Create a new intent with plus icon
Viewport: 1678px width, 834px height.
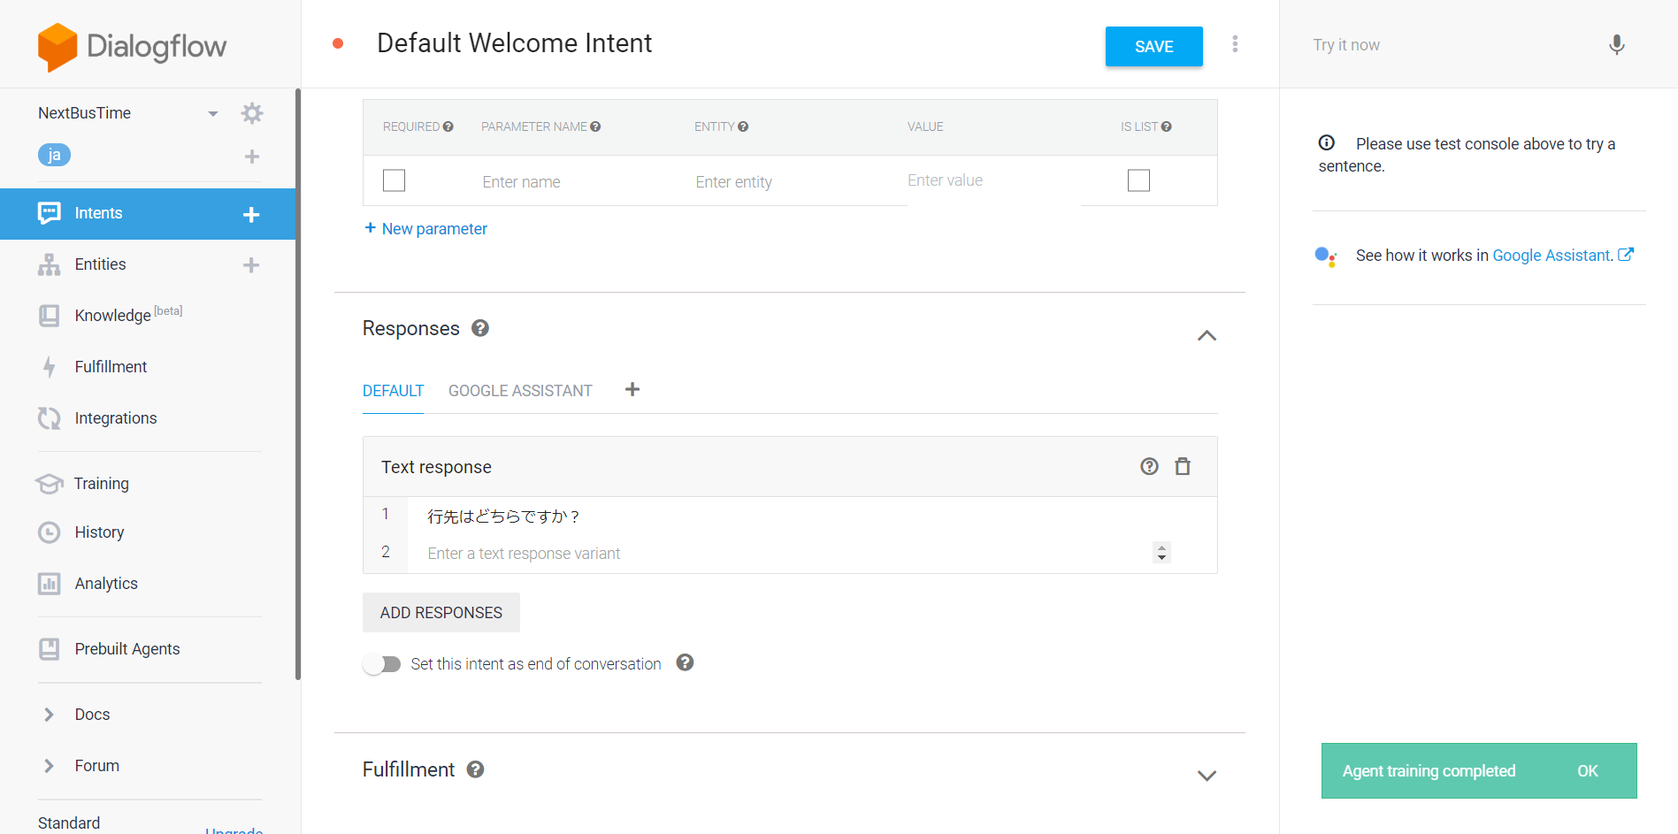click(x=251, y=214)
